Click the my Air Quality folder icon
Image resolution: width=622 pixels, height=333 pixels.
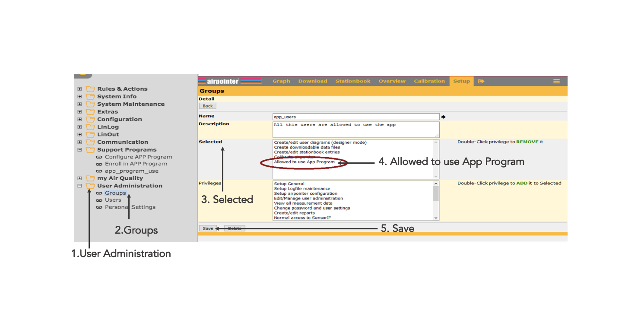(90, 178)
